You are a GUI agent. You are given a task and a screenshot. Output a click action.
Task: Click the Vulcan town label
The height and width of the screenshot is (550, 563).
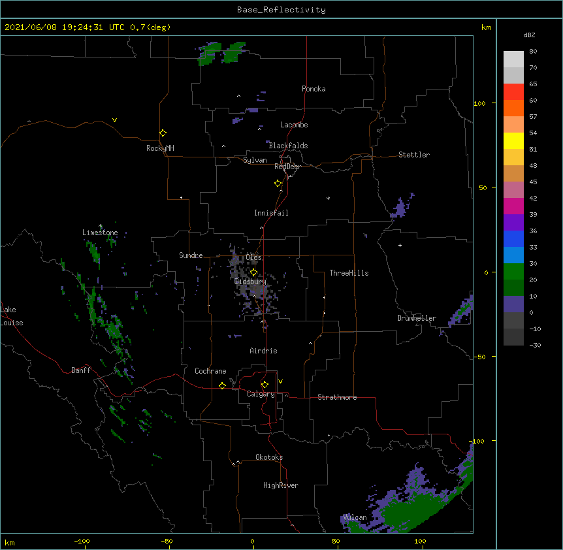[x=355, y=517]
